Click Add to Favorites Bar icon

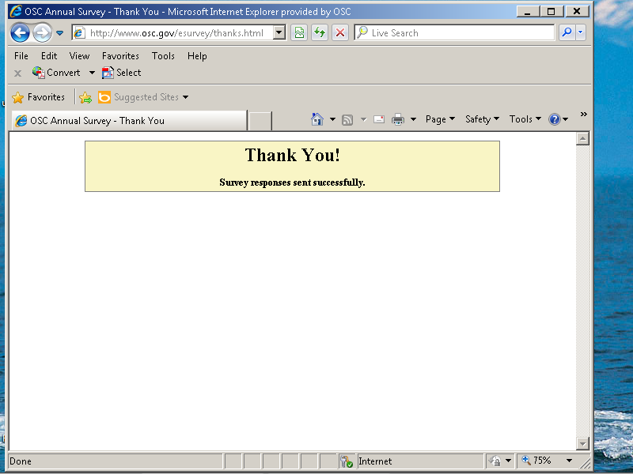85,97
